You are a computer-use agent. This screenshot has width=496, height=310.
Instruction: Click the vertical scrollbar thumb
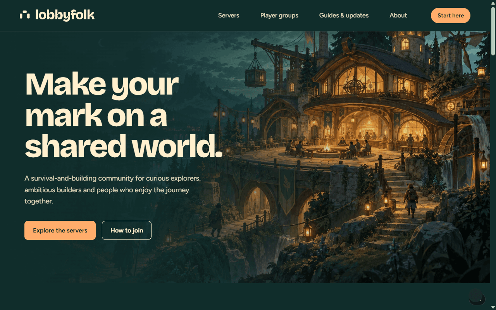coord(493,31)
